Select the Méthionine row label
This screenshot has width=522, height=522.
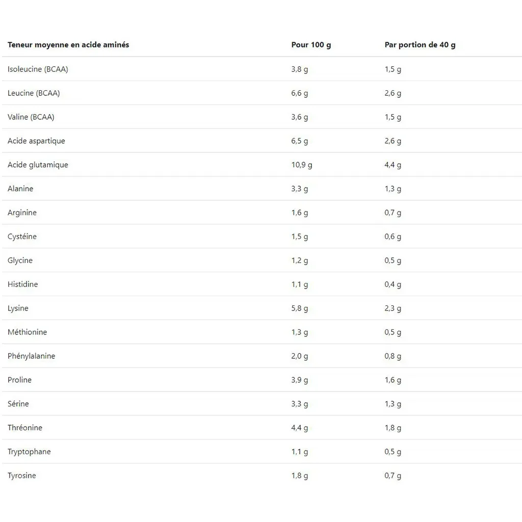pos(27,332)
